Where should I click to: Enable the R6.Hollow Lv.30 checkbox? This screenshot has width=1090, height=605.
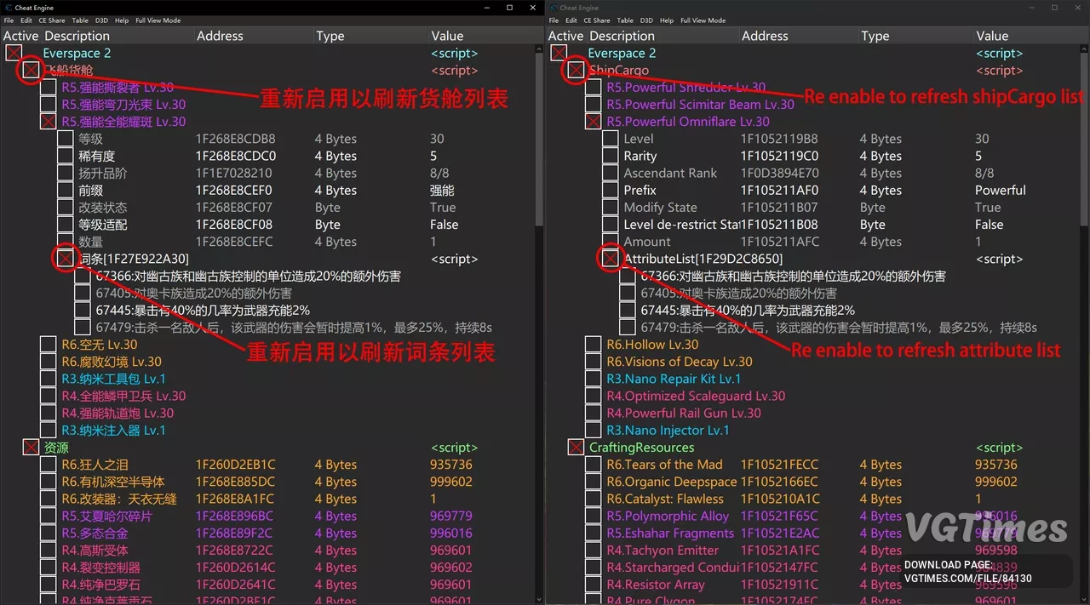click(x=593, y=345)
